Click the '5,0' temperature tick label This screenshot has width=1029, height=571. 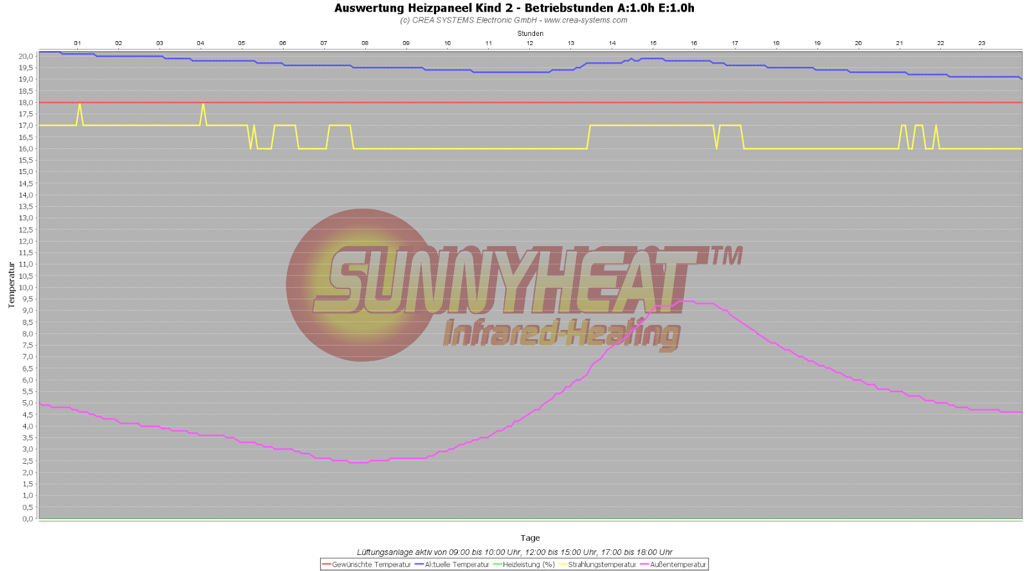coord(28,403)
